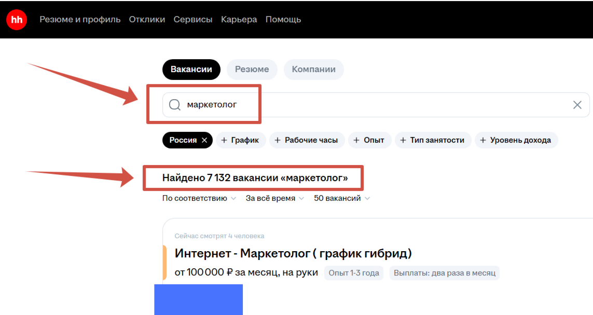Select the Вакансии tab

(x=191, y=70)
